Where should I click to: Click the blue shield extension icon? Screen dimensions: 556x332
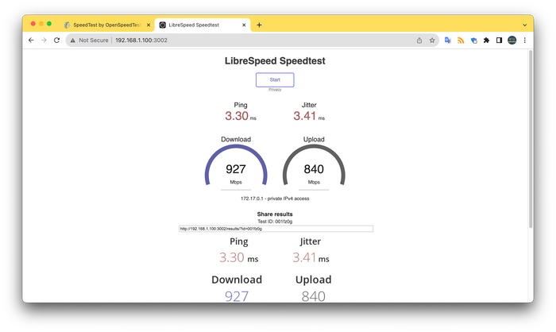pyautogui.click(x=473, y=40)
